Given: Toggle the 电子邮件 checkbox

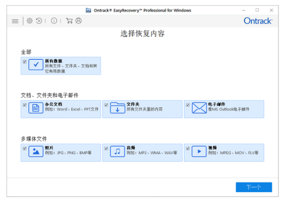Looking at the screenshot, I should pos(188,105).
